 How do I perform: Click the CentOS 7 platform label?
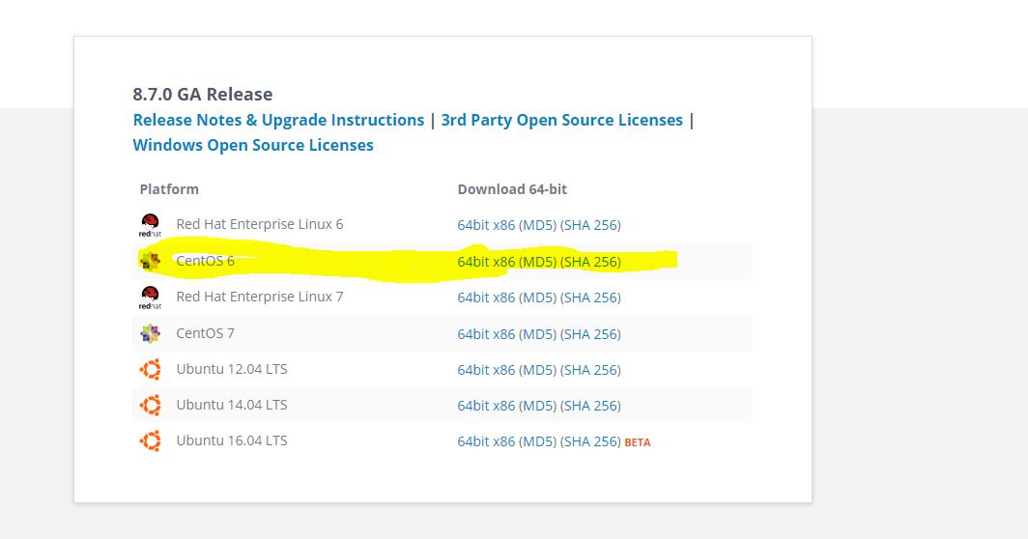tap(205, 334)
